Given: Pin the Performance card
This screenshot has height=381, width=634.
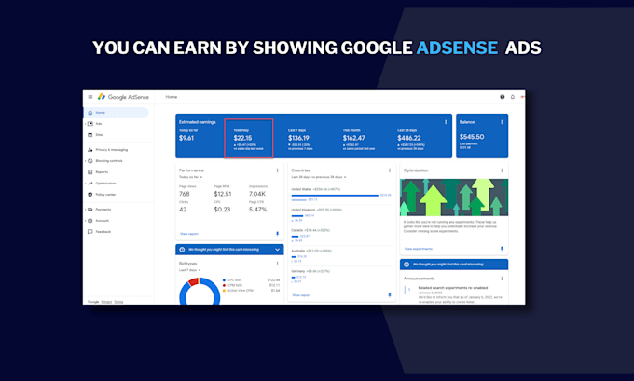Looking at the screenshot, I should [278, 234].
